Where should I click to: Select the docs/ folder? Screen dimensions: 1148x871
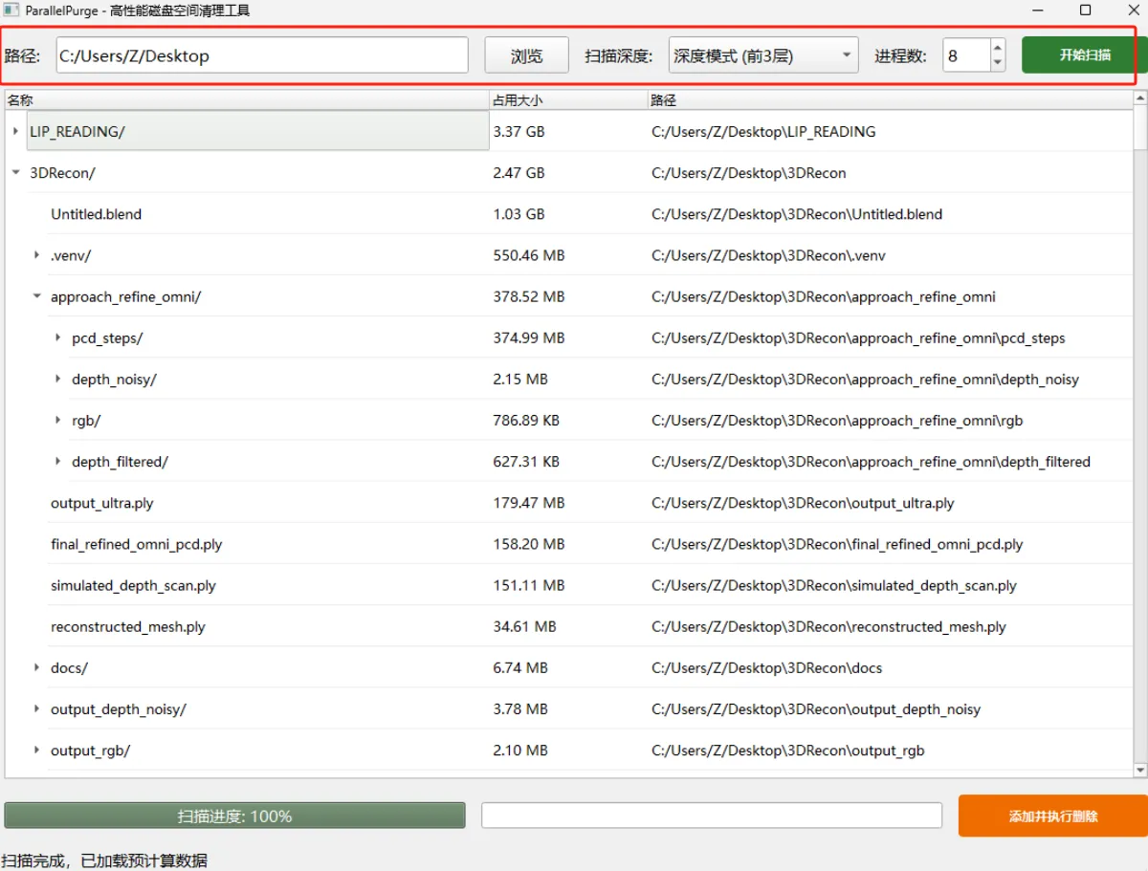tap(69, 667)
